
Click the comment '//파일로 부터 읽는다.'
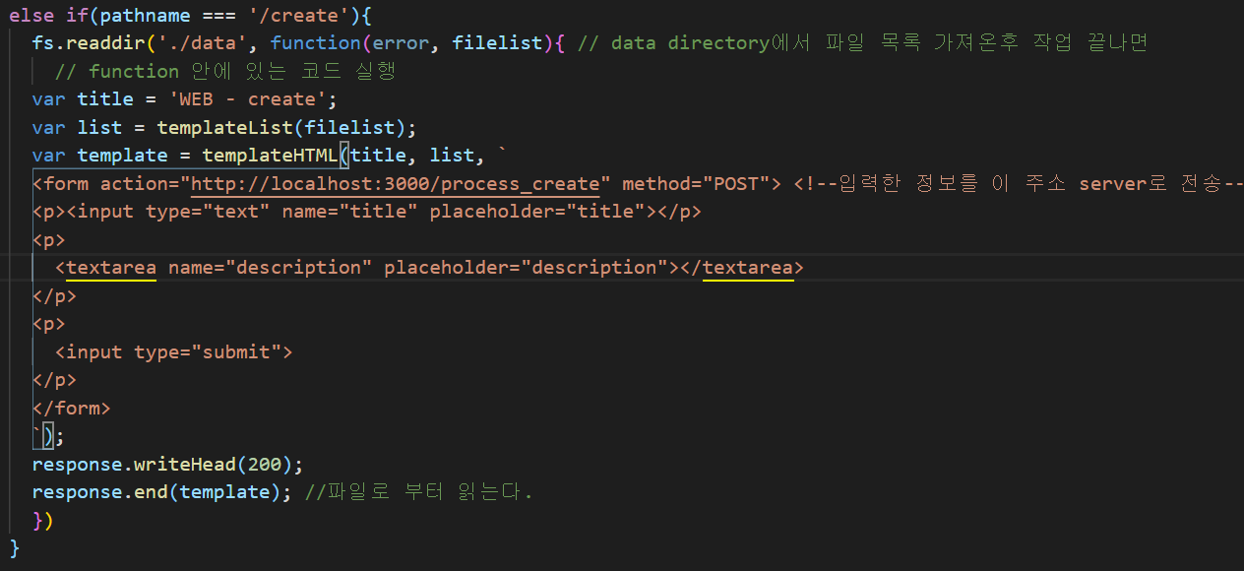click(418, 491)
